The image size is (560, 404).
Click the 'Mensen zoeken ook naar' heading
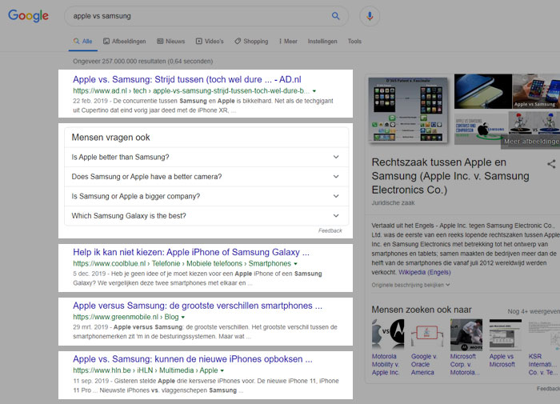click(x=422, y=310)
